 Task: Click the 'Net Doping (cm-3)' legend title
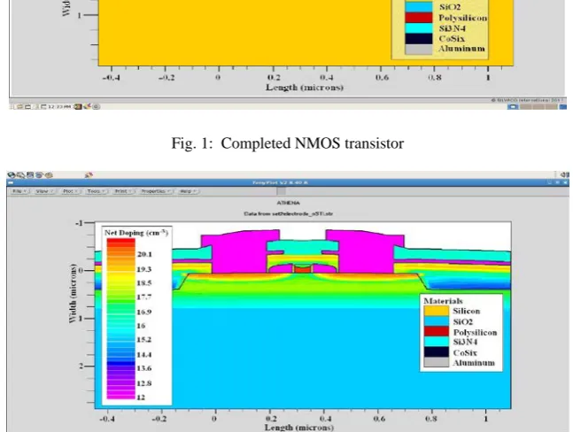(136, 233)
